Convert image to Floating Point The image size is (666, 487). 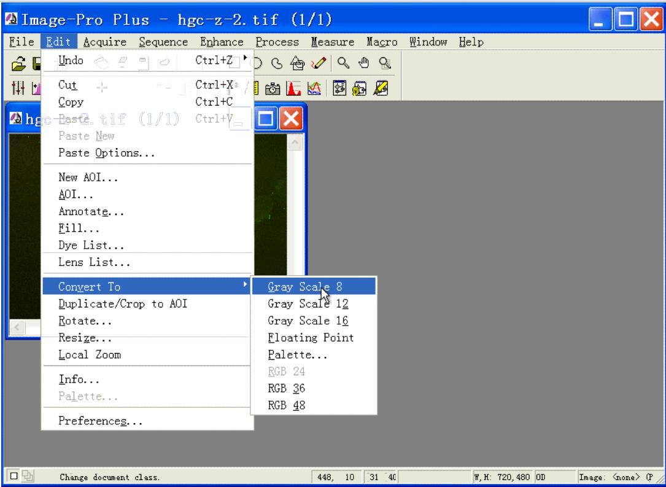pyautogui.click(x=314, y=337)
